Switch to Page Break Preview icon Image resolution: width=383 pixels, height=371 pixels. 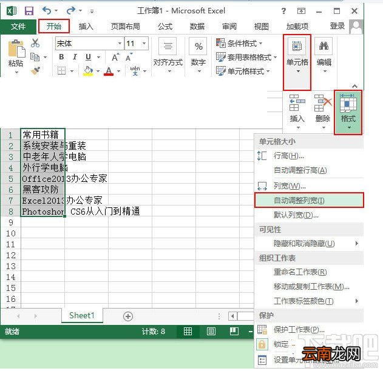234,331
